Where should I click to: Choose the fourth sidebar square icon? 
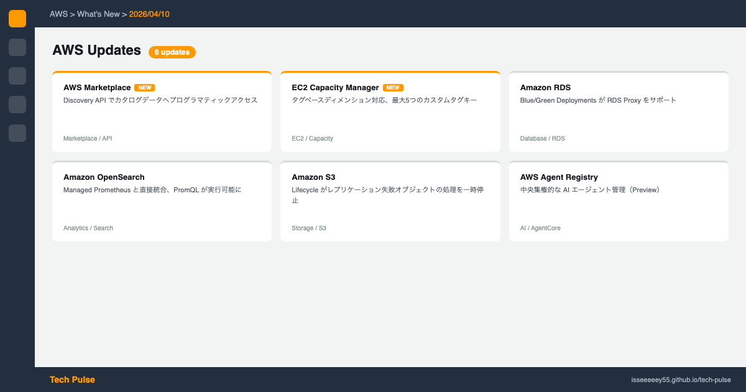(x=17, y=105)
